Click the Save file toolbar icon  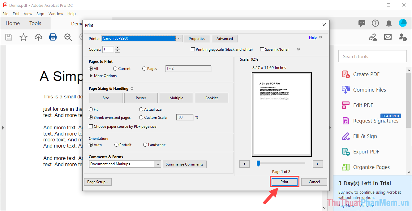9,37
